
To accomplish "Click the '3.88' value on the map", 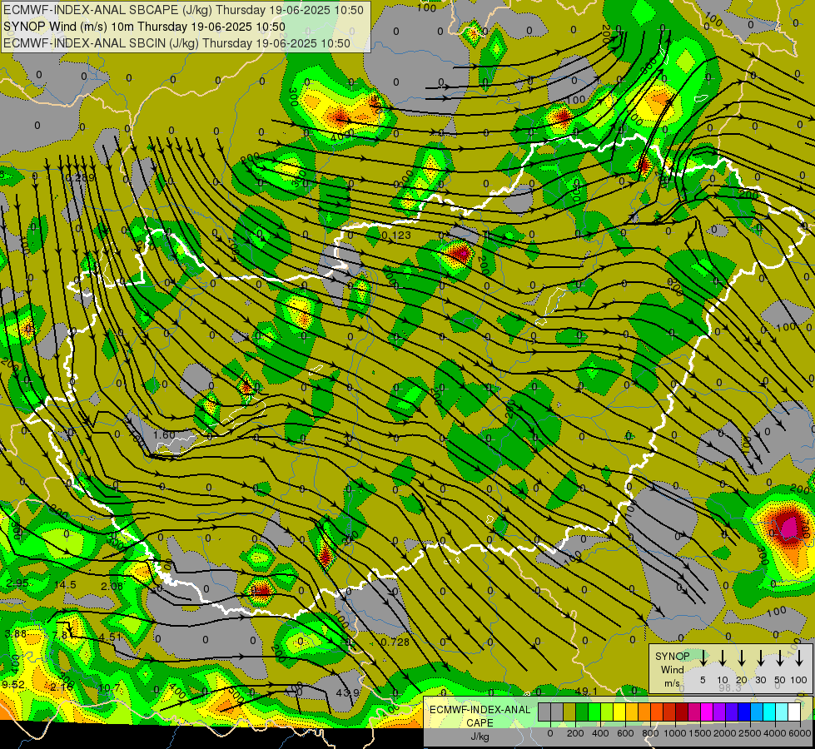I will [16, 633].
